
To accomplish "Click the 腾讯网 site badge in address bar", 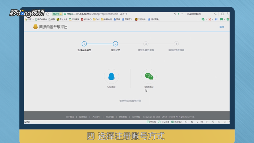I will click(57, 14).
